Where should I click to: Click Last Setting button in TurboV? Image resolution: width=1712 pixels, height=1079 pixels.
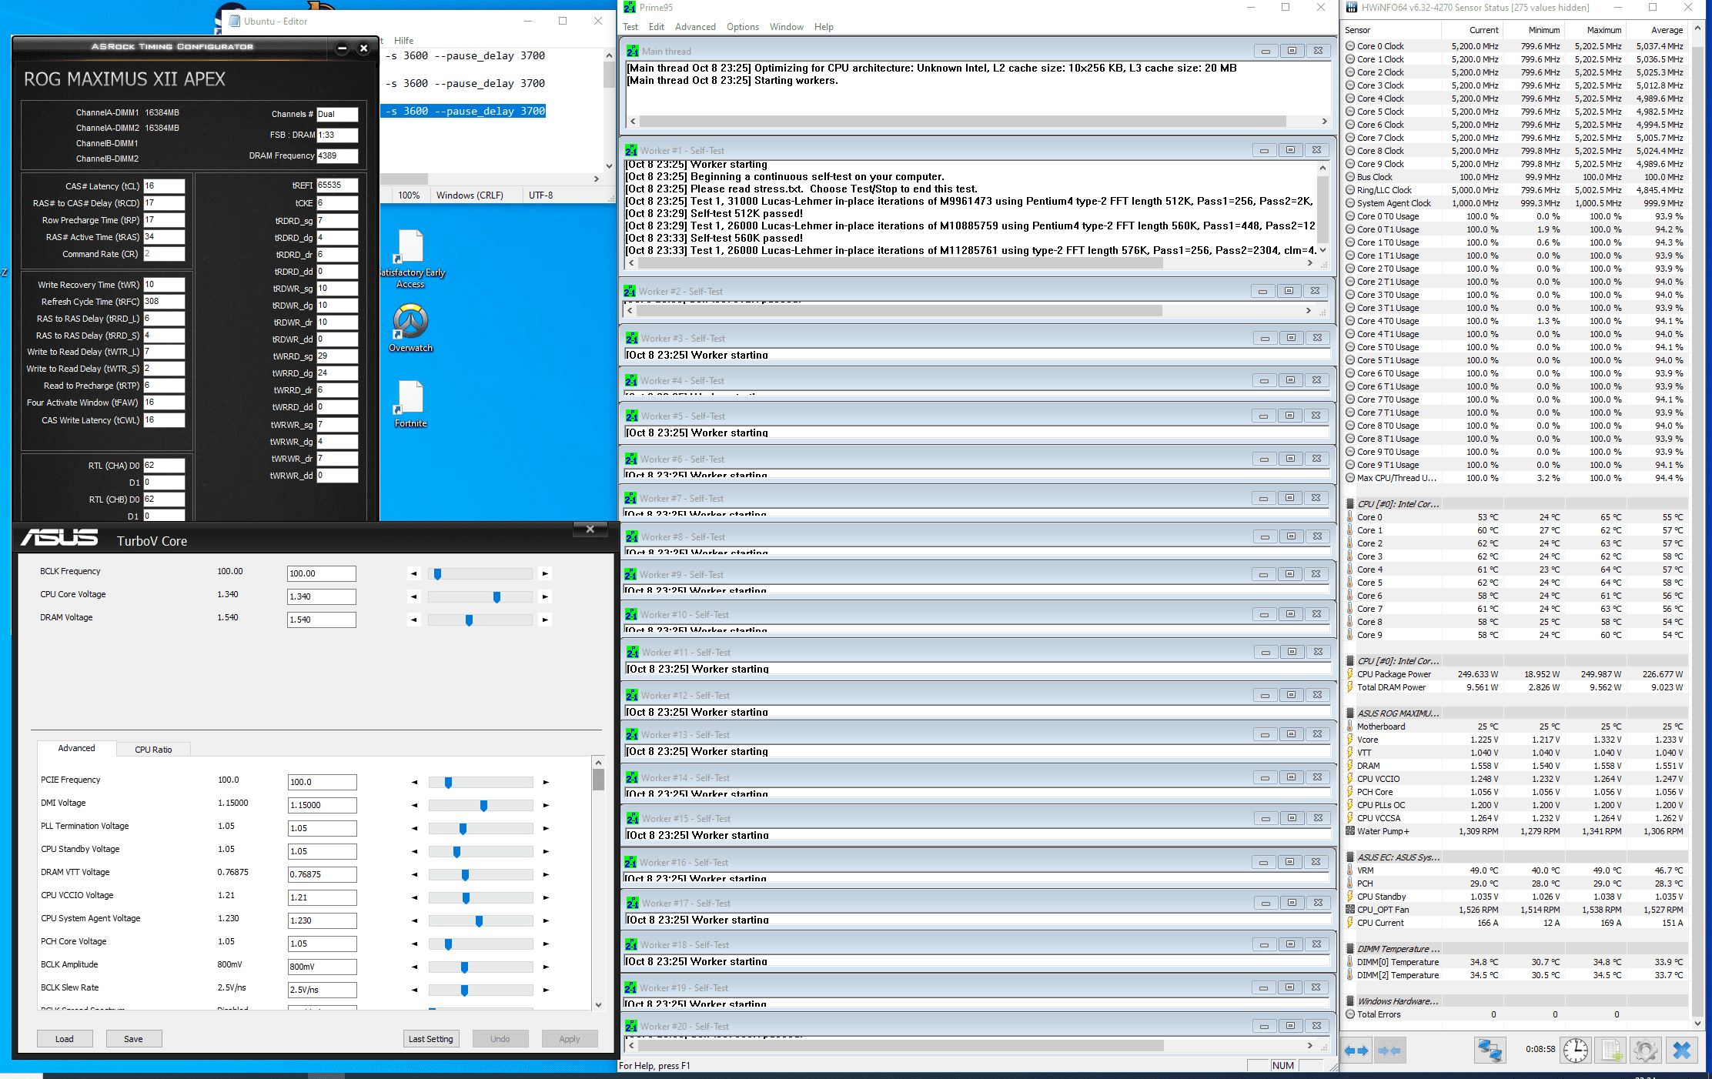pyautogui.click(x=431, y=1039)
